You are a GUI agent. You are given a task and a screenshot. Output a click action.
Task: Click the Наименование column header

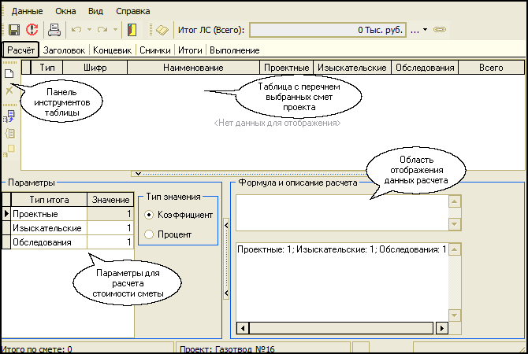tap(193, 68)
